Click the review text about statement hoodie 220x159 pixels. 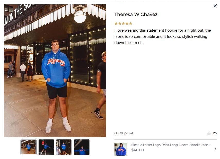pyautogui.click(x=163, y=37)
